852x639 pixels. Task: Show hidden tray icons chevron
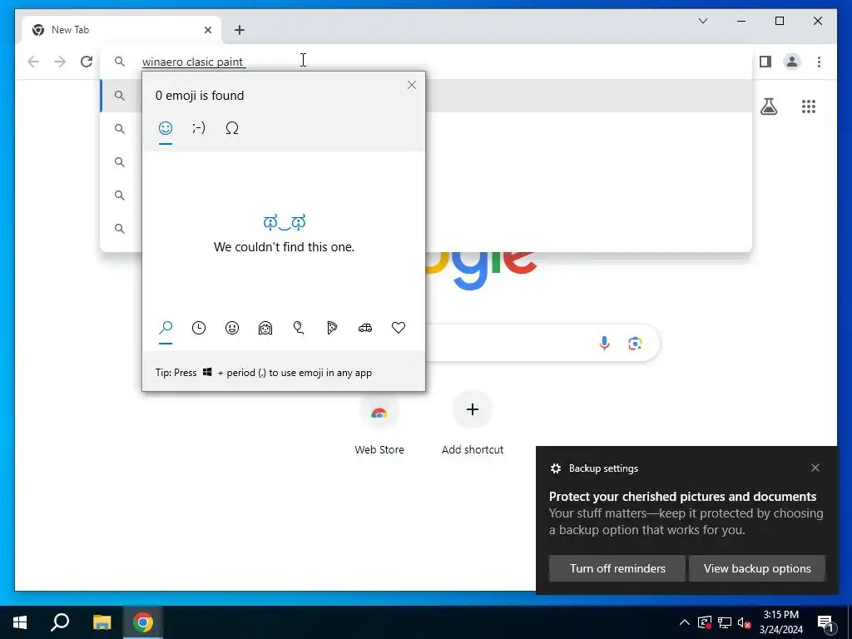(x=685, y=622)
